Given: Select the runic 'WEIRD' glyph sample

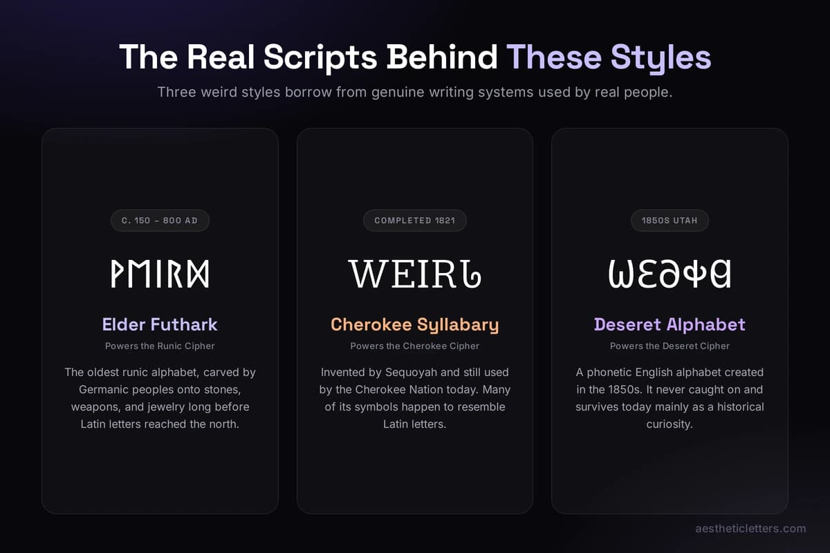Looking at the screenshot, I should tap(160, 274).
